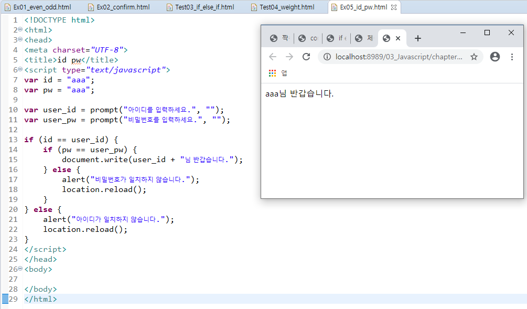Click the file icon on Ex01_even_odd.html tab
The height and width of the screenshot is (309, 527).
(x=7, y=7)
